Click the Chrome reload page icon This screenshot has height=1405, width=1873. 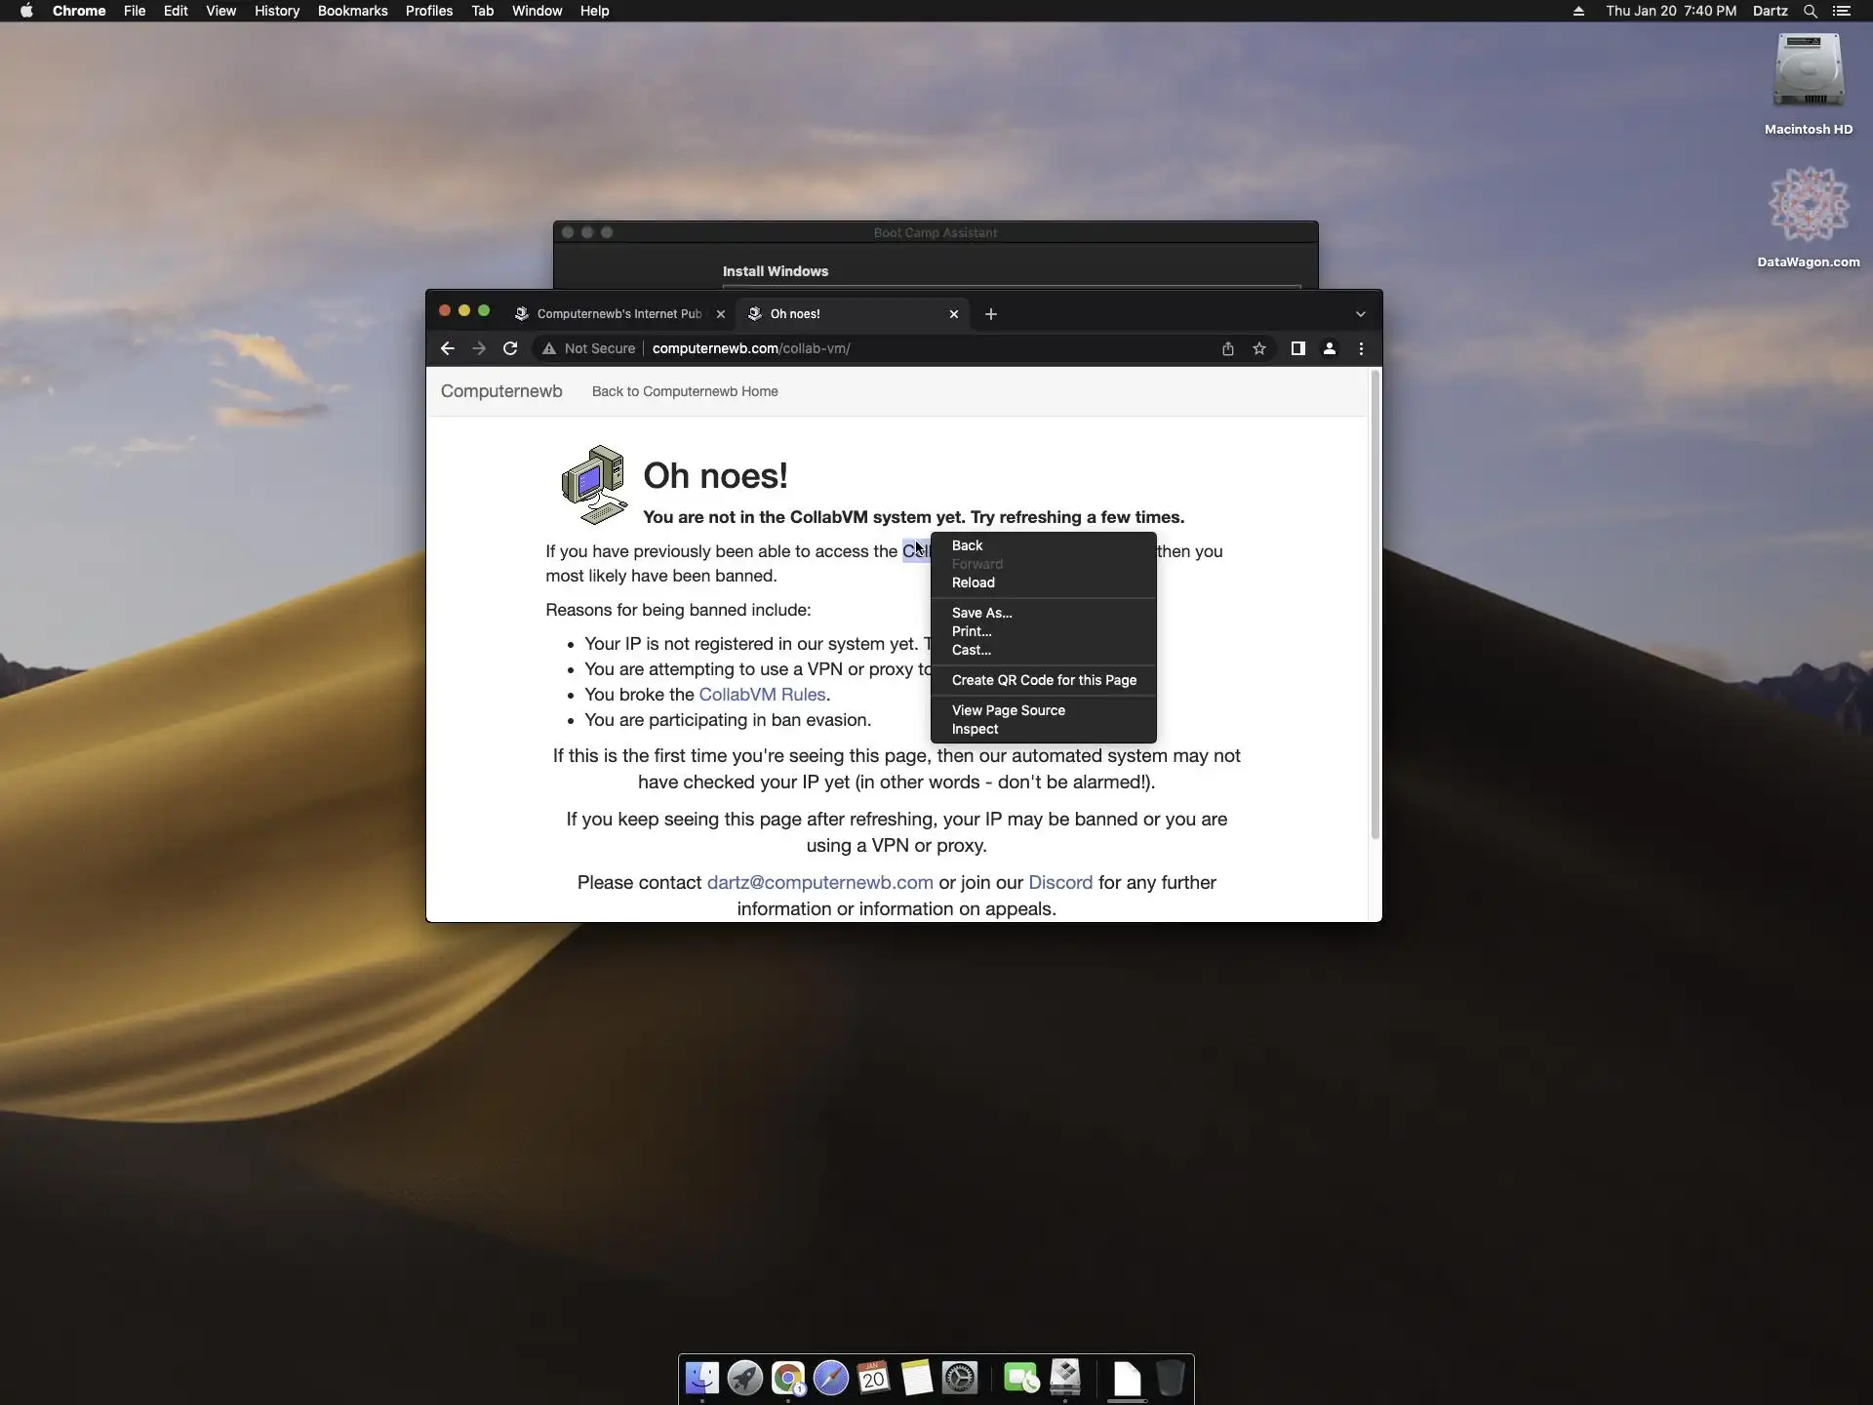[510, 348]
